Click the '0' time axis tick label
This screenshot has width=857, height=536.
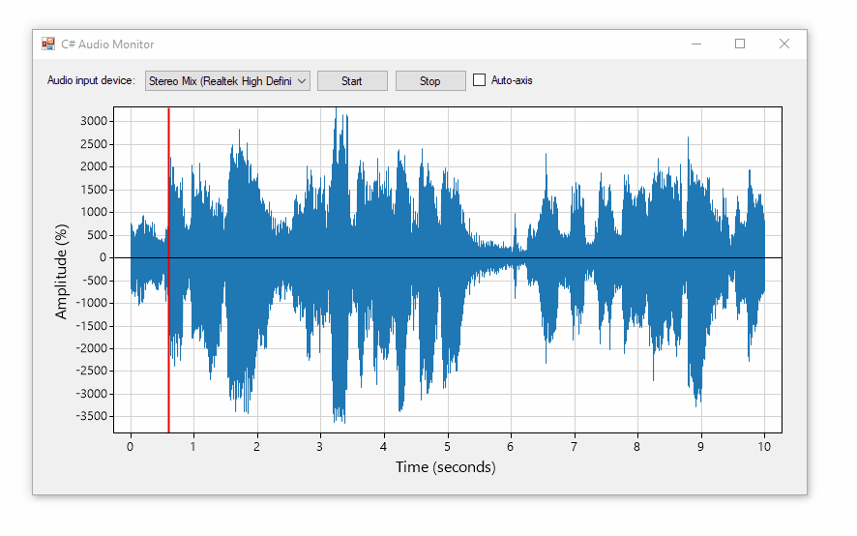(x=130, y=447)
